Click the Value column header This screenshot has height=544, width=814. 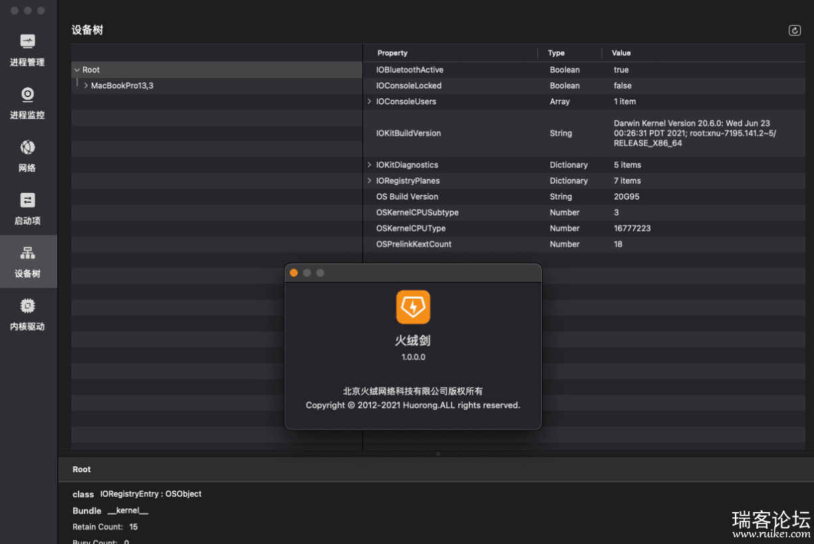point(621,53)
